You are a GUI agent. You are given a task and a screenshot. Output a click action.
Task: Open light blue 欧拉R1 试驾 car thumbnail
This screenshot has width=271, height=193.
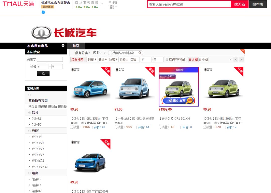[135, 87]
